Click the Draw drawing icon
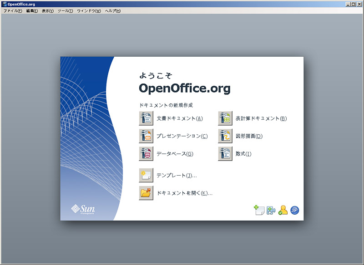Viewport: 364px width, 265px height. (225, 136)
